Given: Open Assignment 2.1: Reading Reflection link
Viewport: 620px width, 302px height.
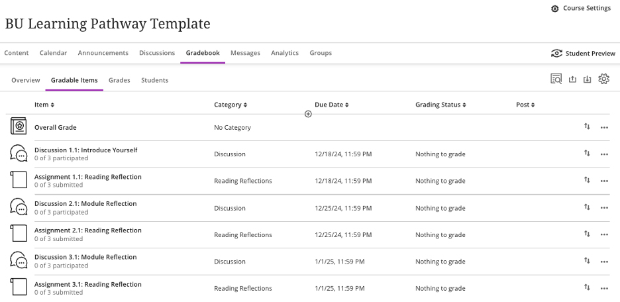Looking at the screenshot, I should tap(88, 230).
